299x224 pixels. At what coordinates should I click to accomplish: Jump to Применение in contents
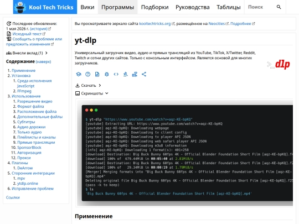23,70
